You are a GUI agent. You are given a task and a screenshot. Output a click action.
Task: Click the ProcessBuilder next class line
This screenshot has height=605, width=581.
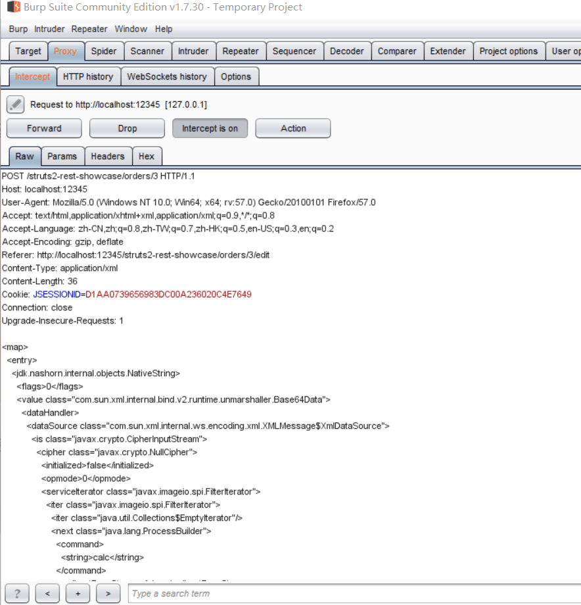pos(131,531)
